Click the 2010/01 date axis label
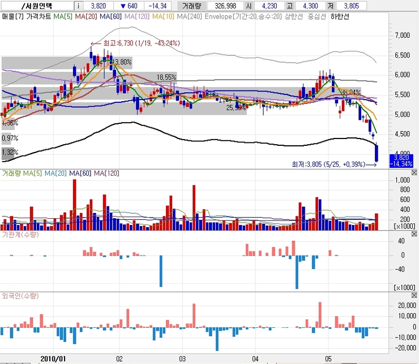The image size is (419, 364). point(53,359)
